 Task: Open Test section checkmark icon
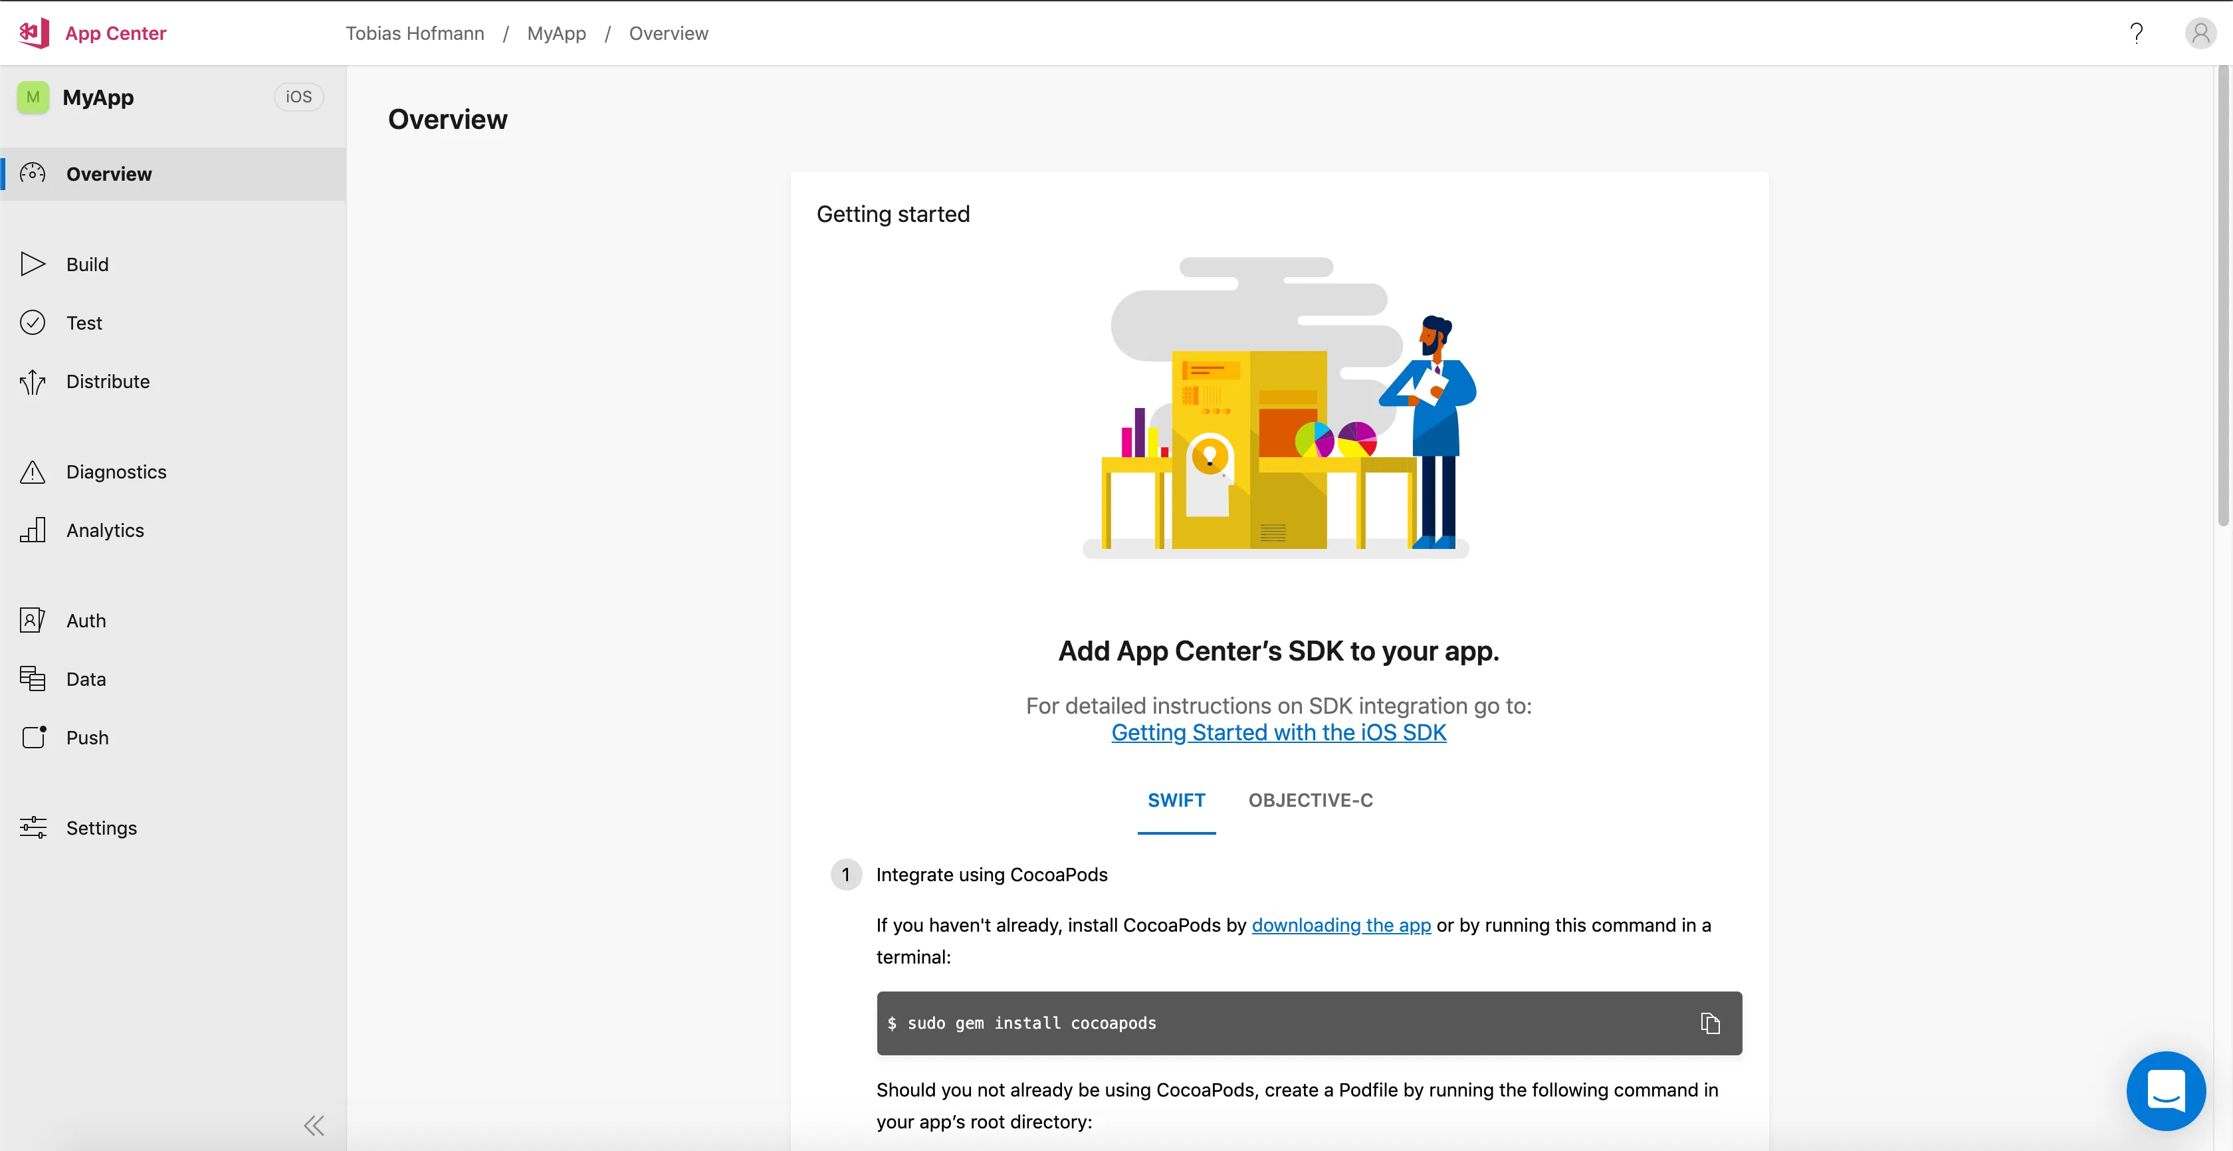pos(33,322)
